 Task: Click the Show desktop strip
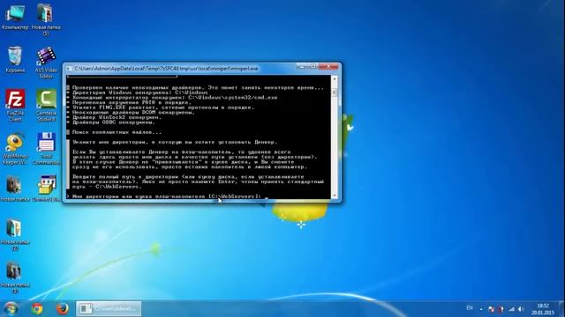pos(562,309)
